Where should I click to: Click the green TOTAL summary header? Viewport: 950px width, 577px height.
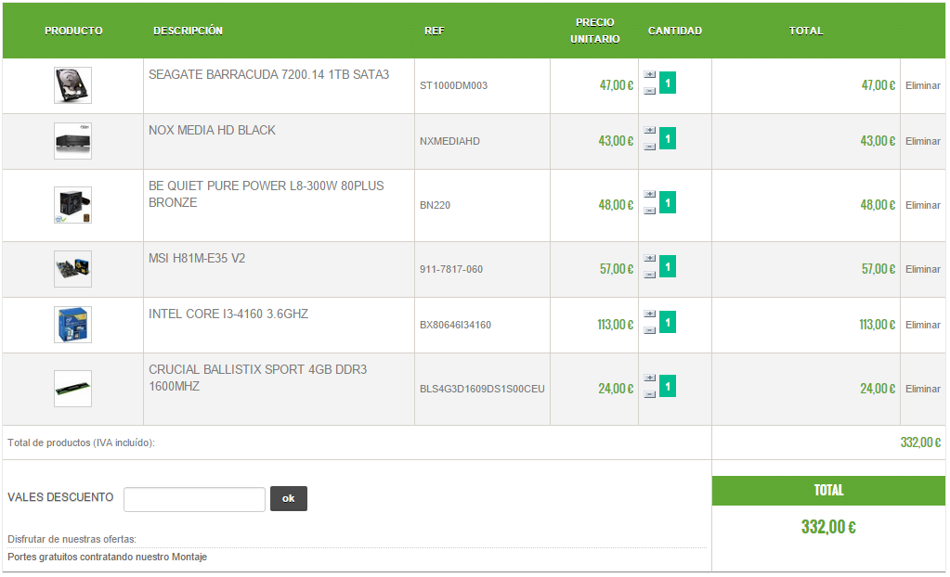tap(828, 491)
